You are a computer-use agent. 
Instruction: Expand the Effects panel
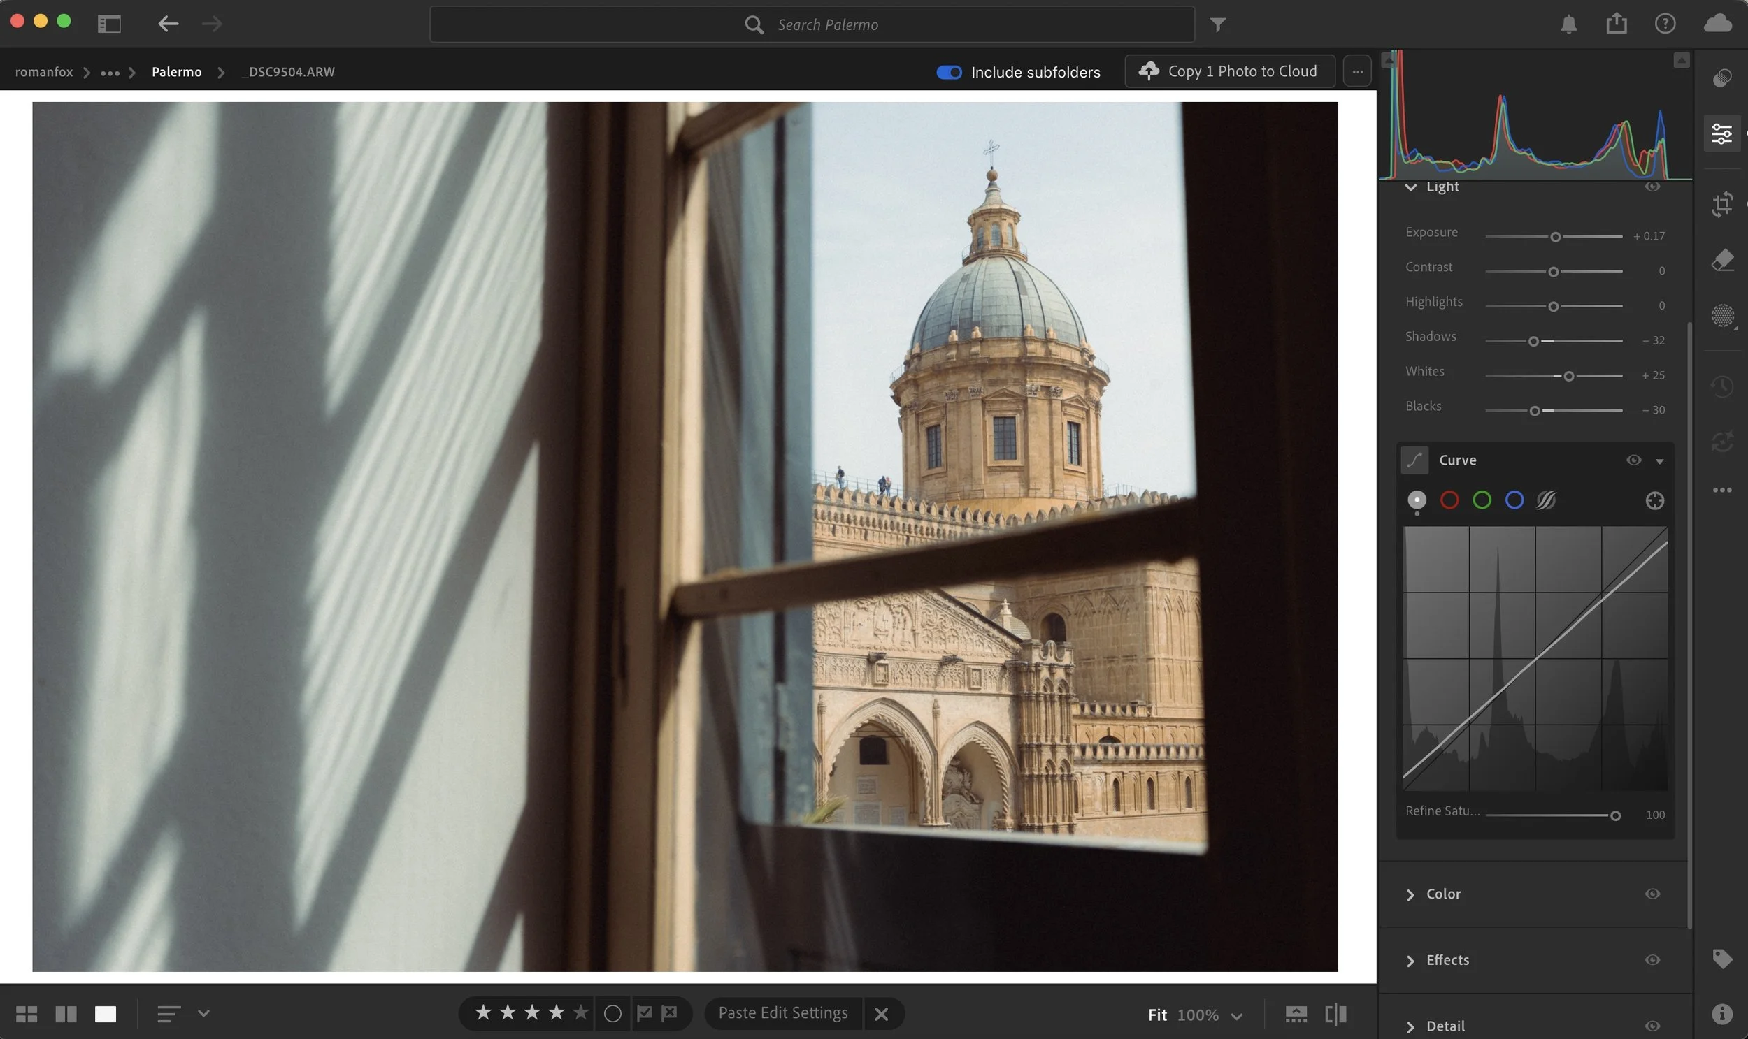pos(1447,960)
